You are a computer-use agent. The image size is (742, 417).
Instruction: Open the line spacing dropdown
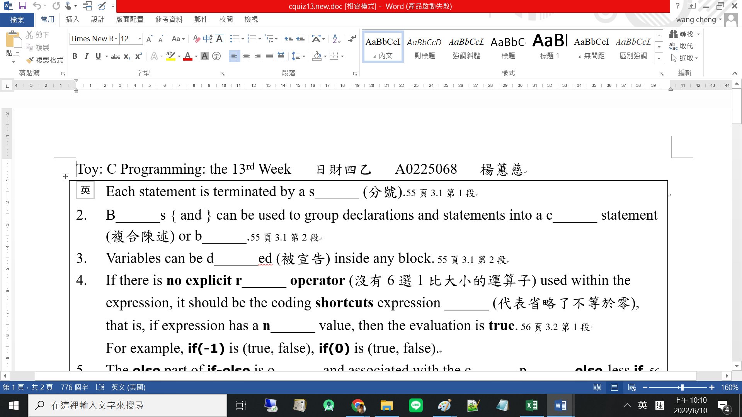(298, 56)
